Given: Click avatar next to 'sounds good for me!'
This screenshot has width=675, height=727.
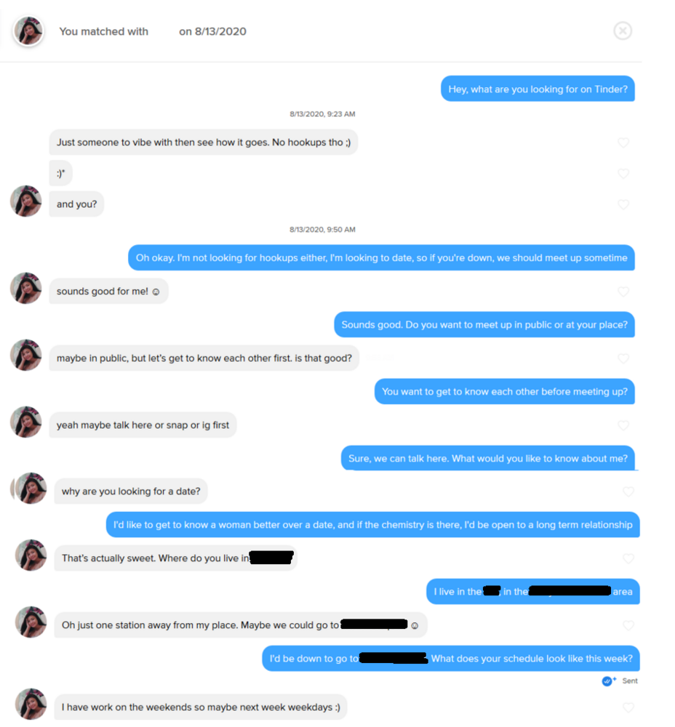Looking at the screenshot, I should coord(26,288).
